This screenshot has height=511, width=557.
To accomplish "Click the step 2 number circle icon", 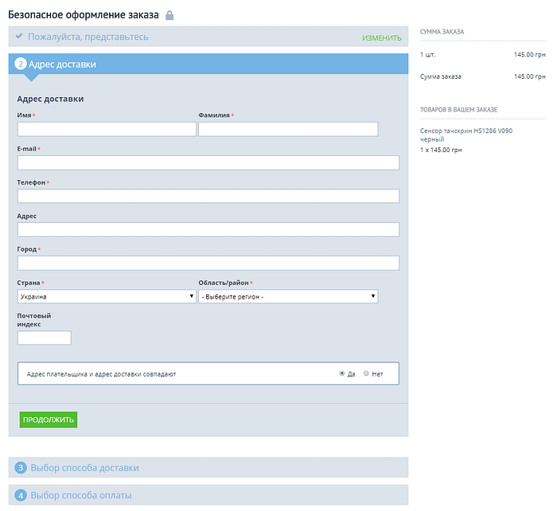I will [x=21, y=64].
